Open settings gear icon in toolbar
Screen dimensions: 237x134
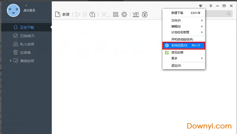click(124, 14)
